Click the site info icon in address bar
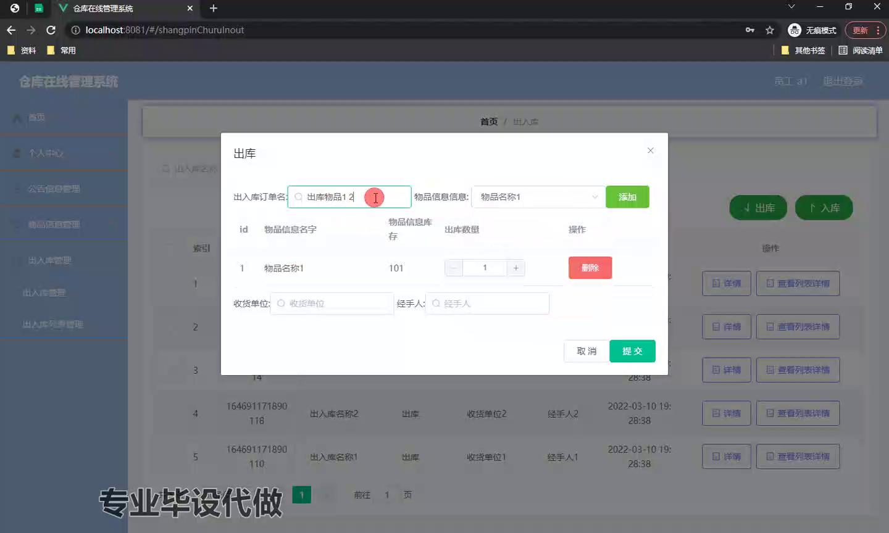The height and width of the screenshot is (533, 889). pos(75,30)
